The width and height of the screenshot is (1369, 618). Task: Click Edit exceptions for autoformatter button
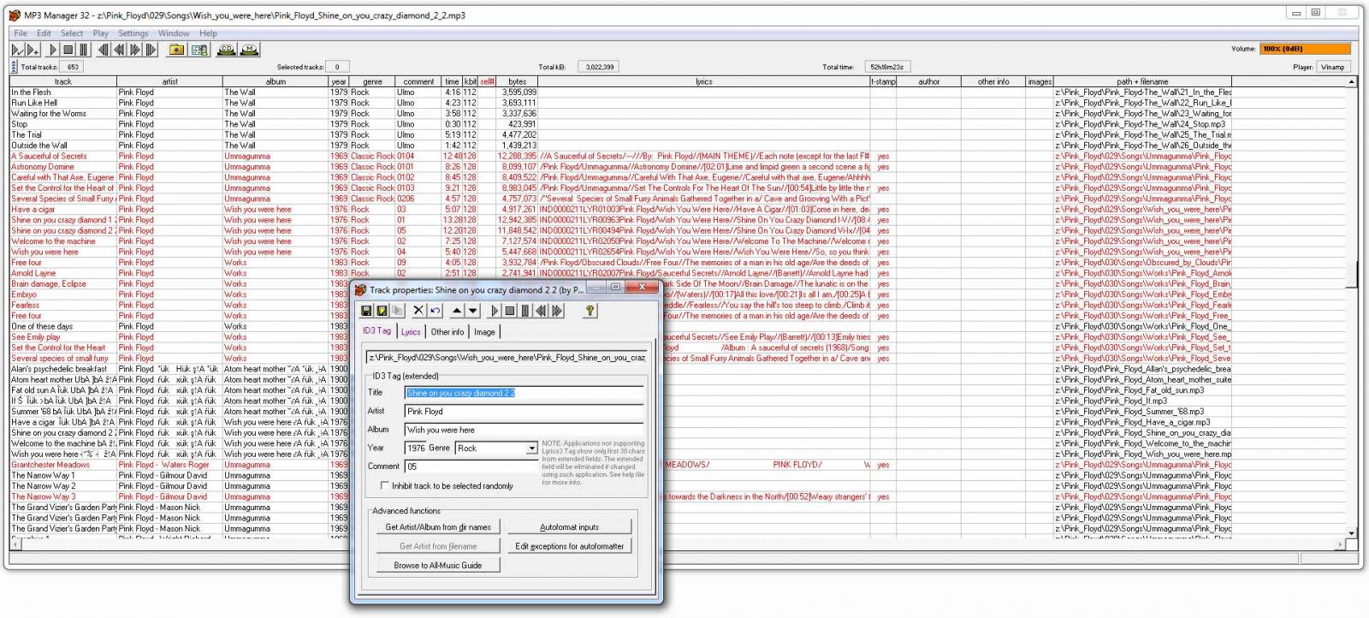(570, 546)
